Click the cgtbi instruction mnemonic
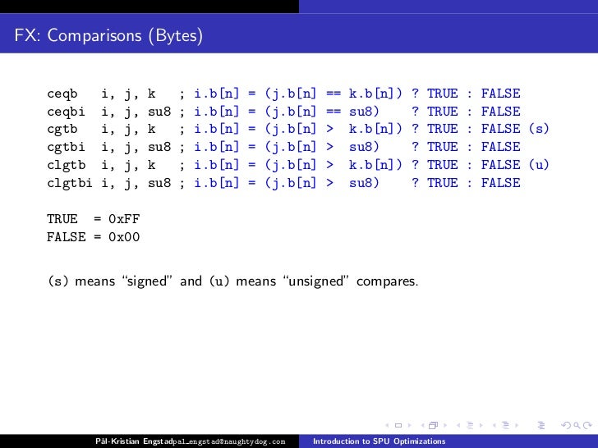 66,147
